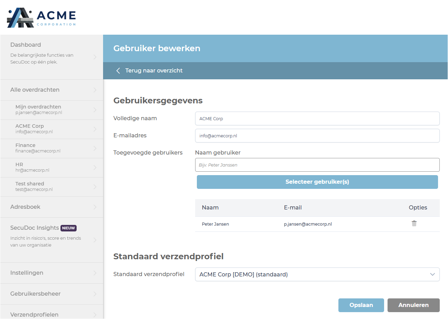Open Alle overdrachten in the sidebar

point(52,90)
